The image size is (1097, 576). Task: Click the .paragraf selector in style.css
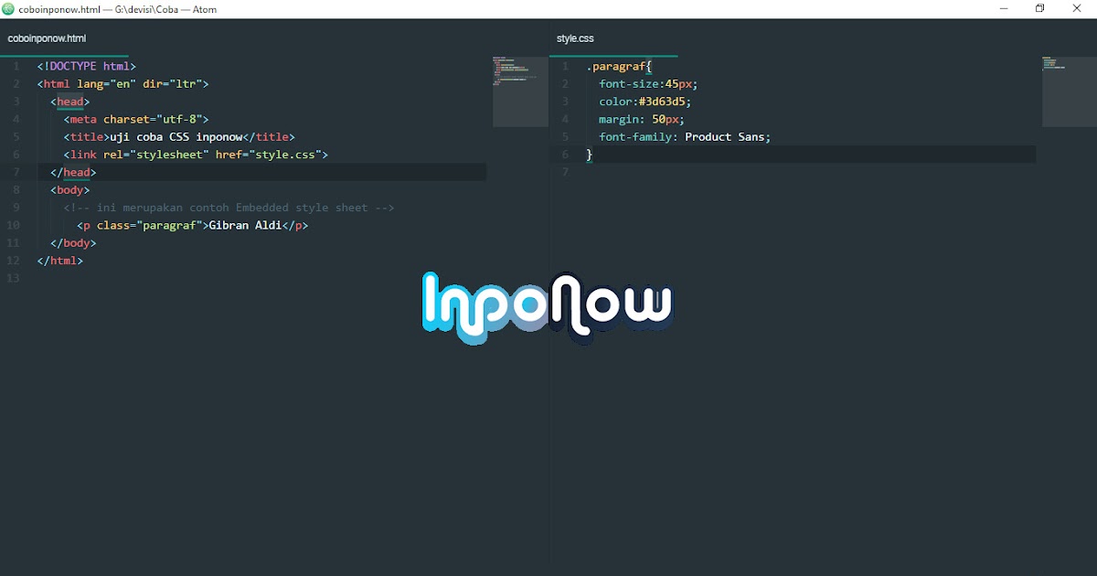pyautogui.click(x=616, y=66)
